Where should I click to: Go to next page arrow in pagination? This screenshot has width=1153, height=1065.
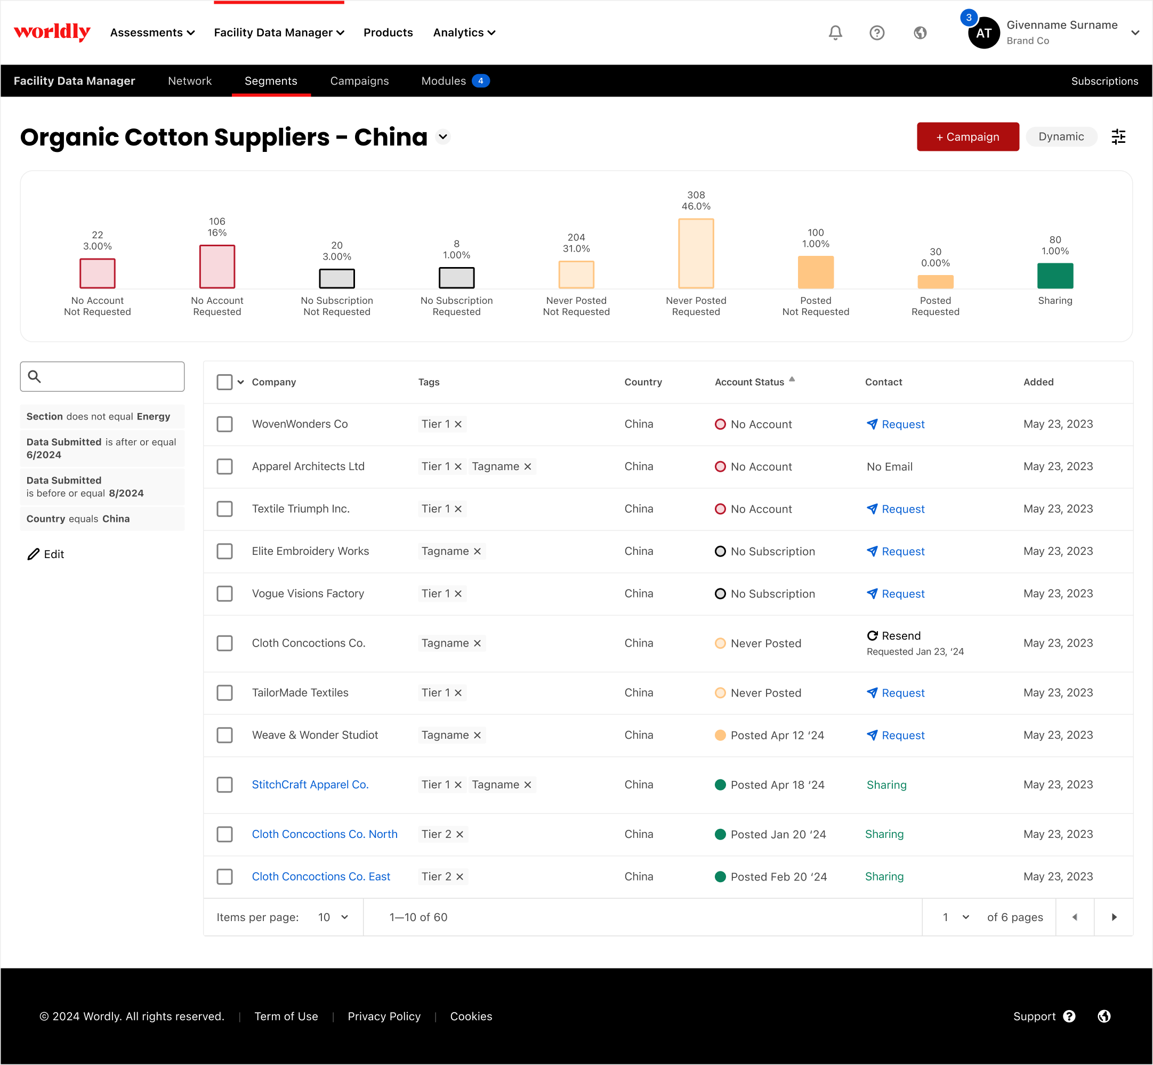click(1113, 917)
